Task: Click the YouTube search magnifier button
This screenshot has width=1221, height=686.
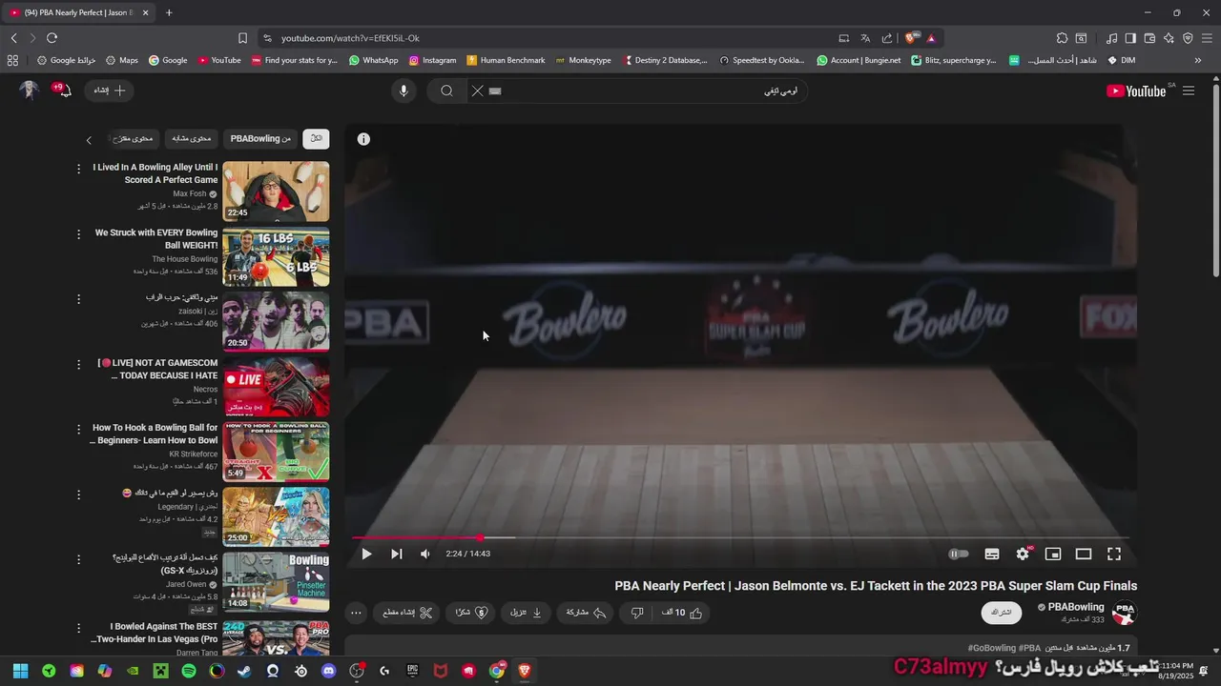Action: (446, 91)
